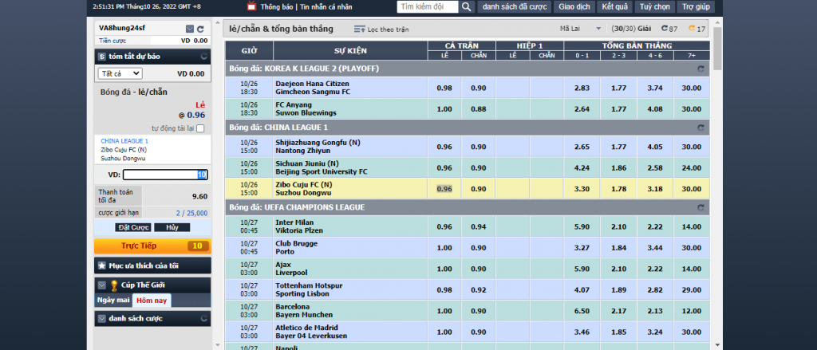Viewport: 817px width, 350px height.
Task: Refresh the UEFA Champions League section
Action: coord(701,208)
